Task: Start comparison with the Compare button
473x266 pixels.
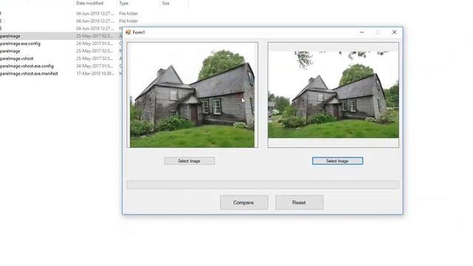Action: tap(244, 202)
